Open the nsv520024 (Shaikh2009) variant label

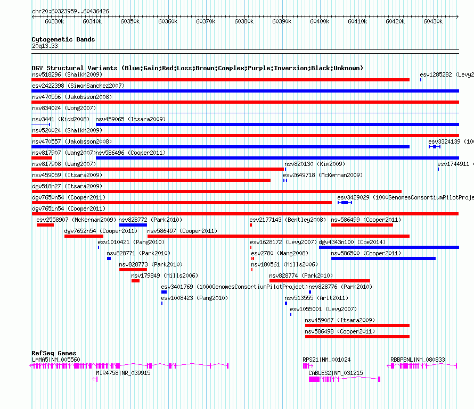click(x=67, y=130)
